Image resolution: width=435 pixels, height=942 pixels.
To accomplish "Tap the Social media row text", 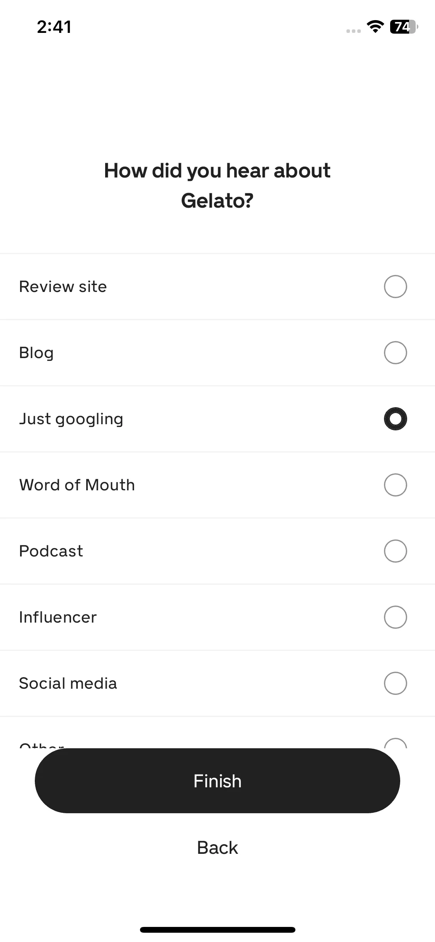I will tap(68, 683).
